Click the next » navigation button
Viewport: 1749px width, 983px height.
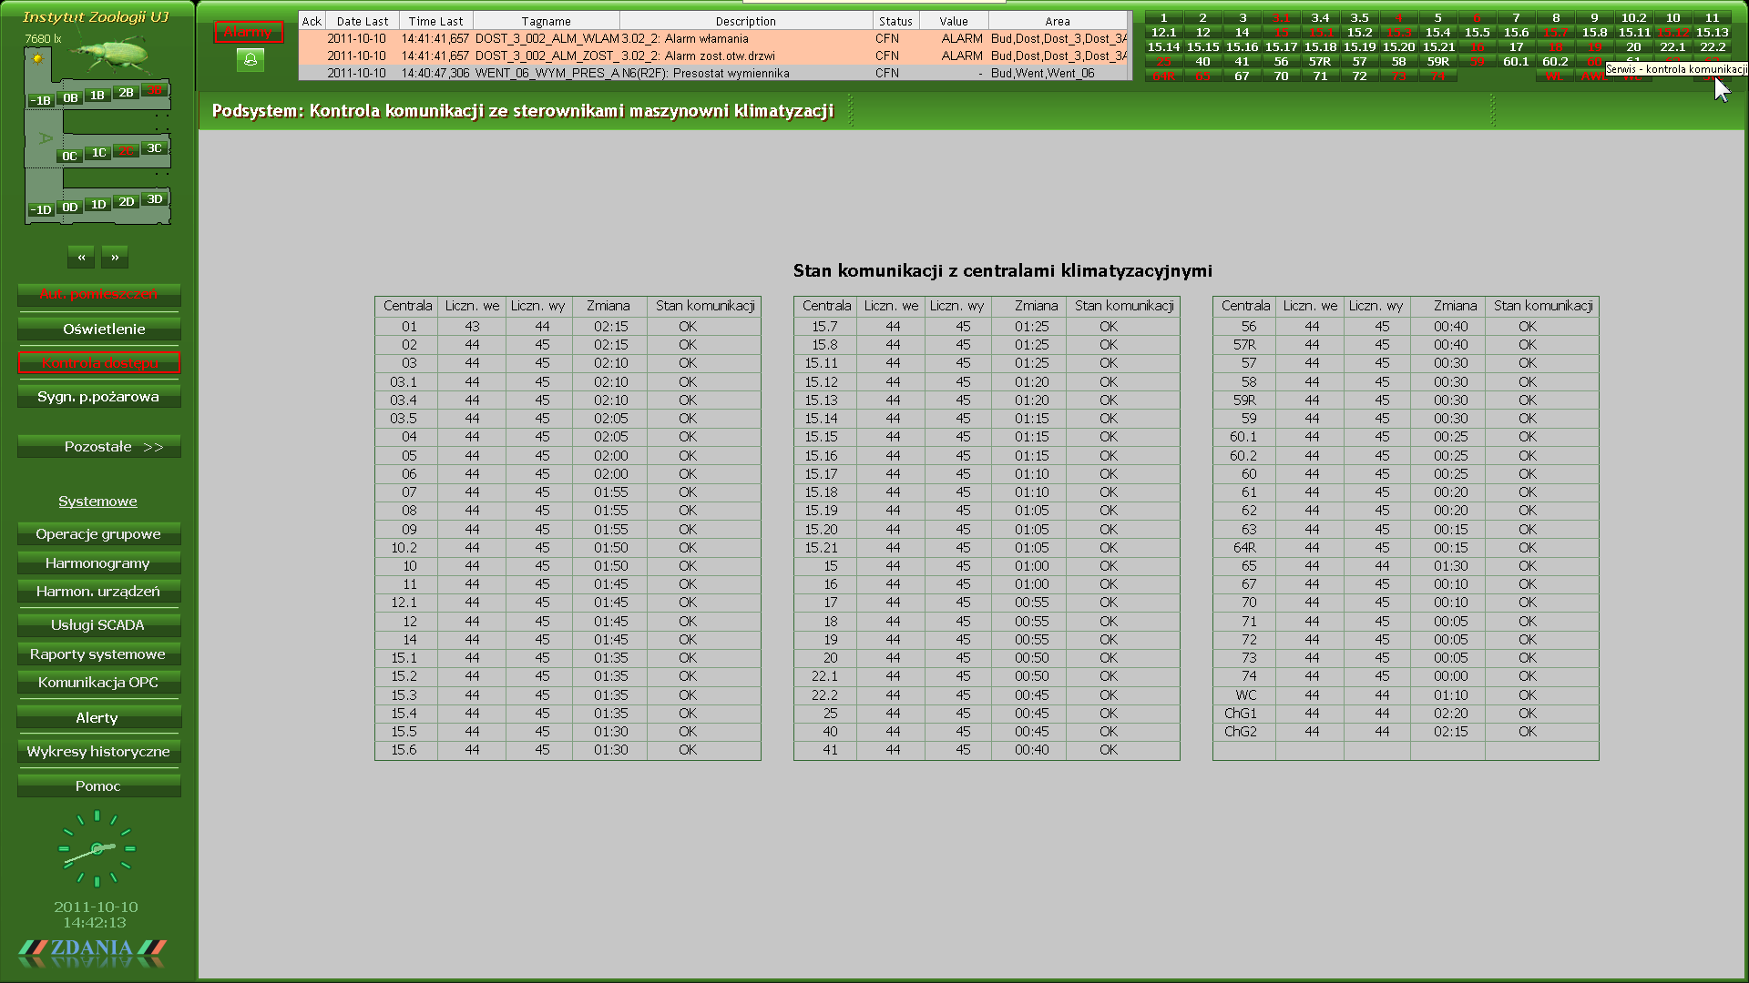(115, 258)
